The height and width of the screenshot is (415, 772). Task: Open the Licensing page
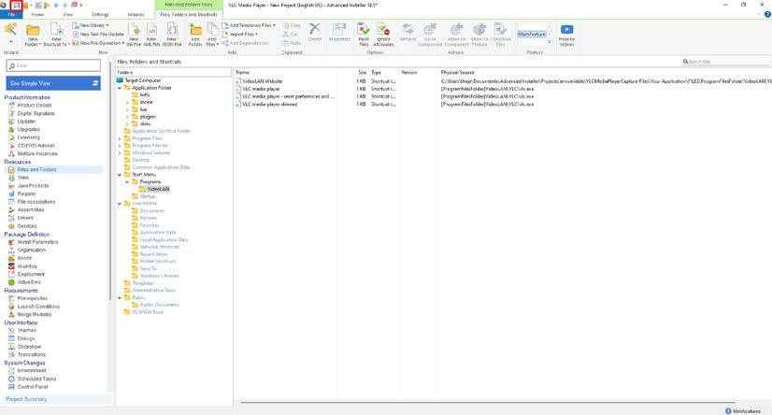(28, 137)
